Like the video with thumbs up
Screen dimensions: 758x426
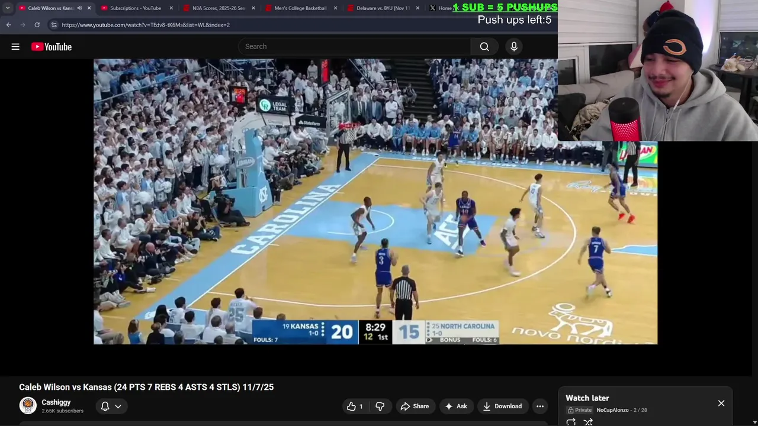click(x=355, y=406)
